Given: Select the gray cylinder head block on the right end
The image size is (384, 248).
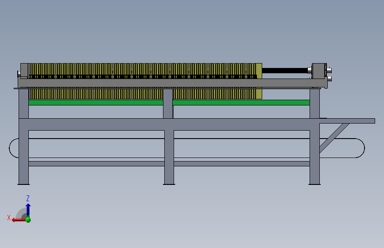Looking at the screenshot, I should (319, 71).
